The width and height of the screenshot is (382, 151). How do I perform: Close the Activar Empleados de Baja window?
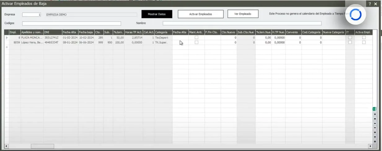point(375,4)
